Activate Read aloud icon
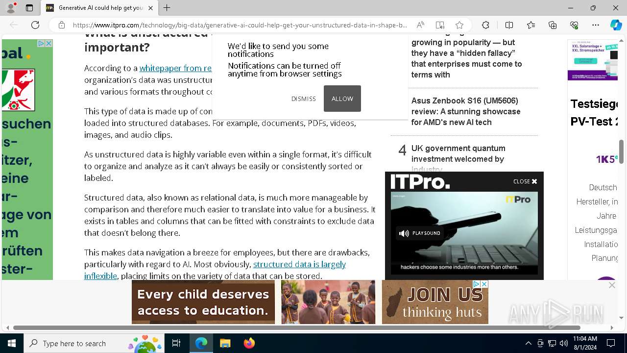The height and width of the screenshot is (353, 627). click(x=420, y=25)
